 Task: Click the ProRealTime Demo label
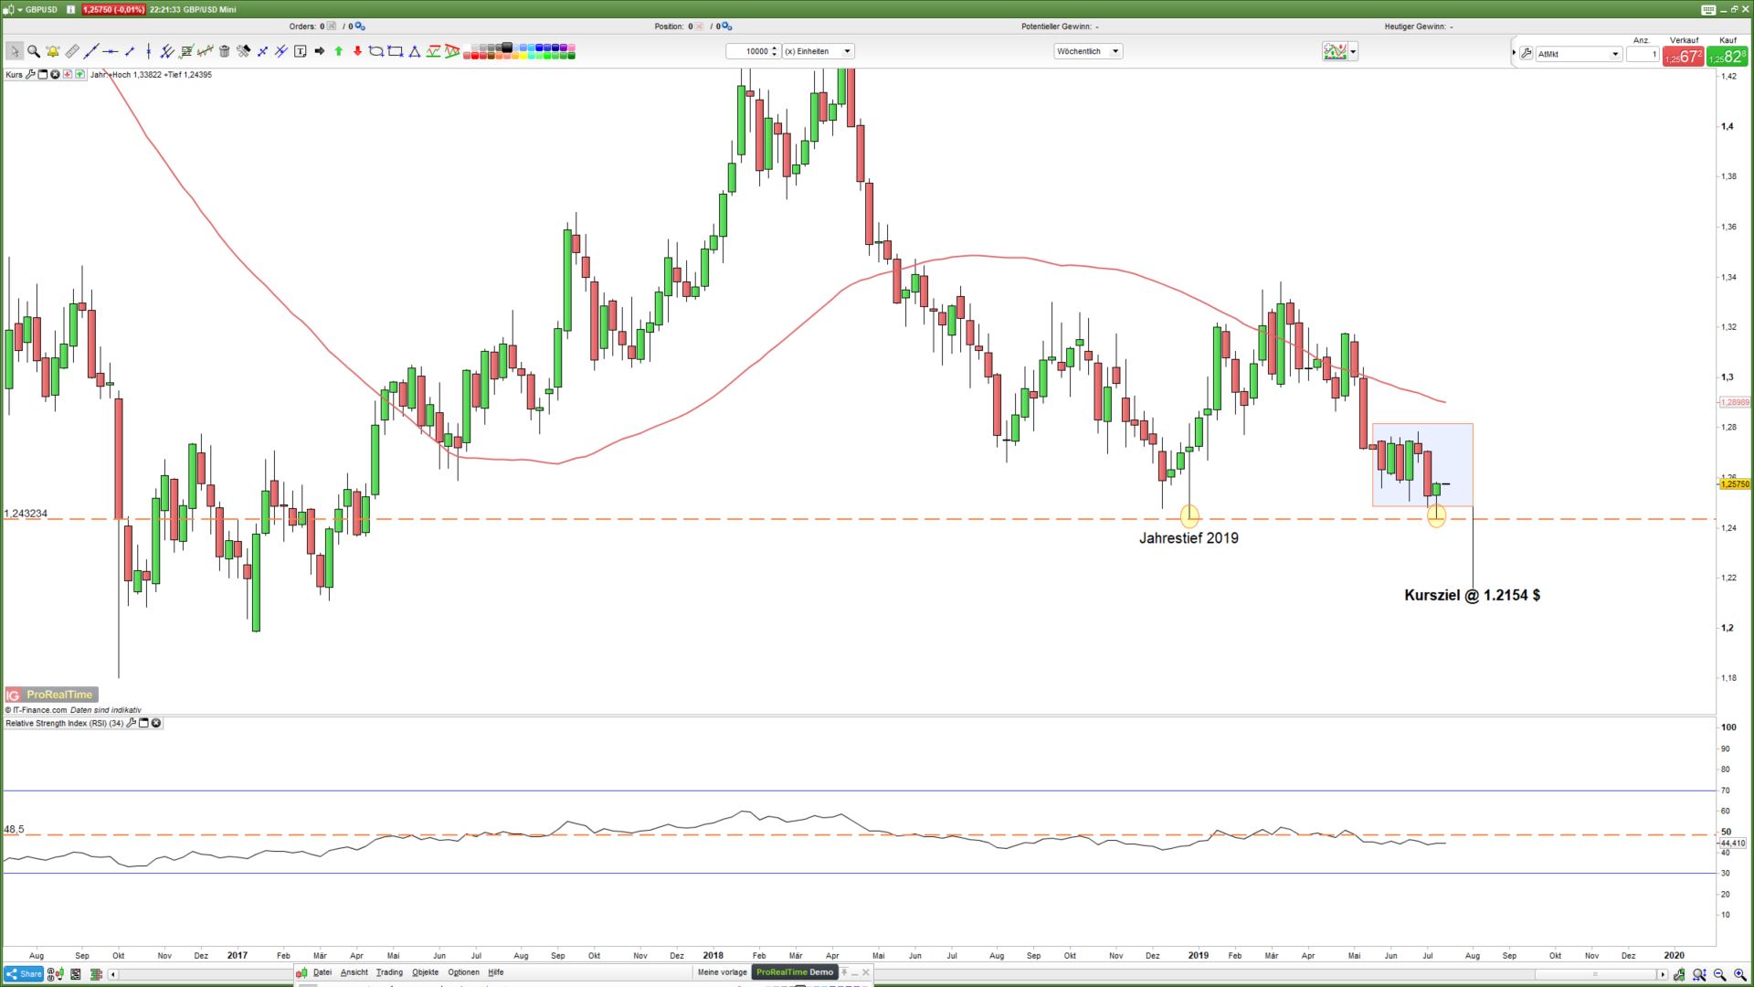[795, 972]
